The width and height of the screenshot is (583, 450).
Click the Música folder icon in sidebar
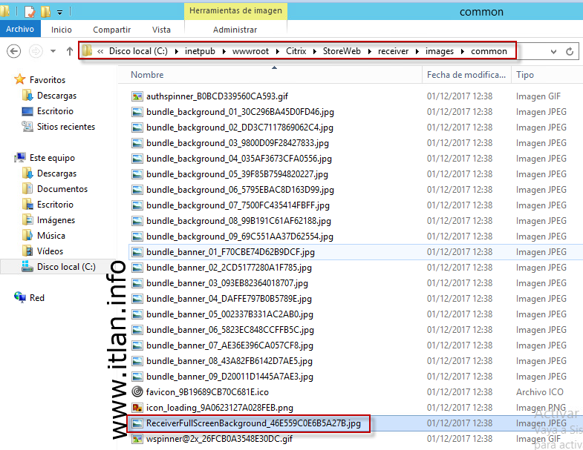point(27,236)
